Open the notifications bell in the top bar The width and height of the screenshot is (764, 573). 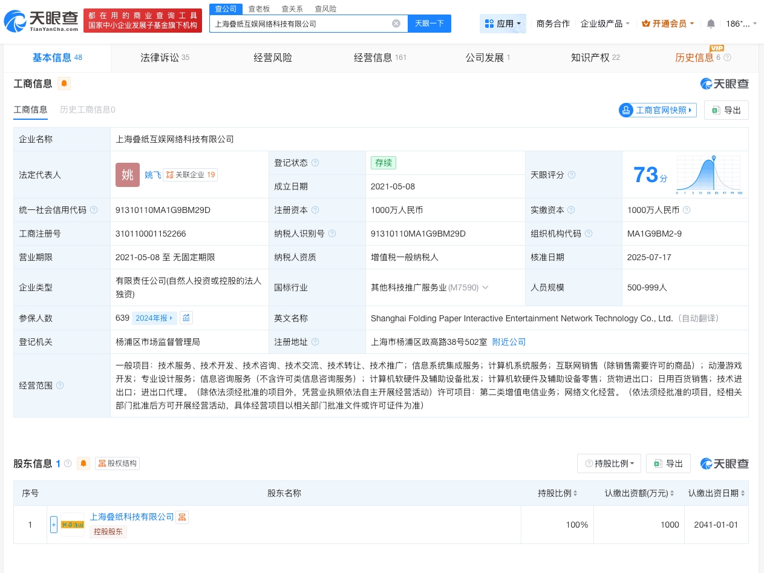click(711, 24)
